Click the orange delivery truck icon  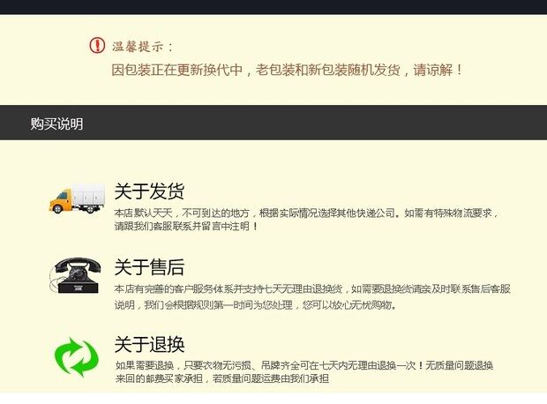point(77,198)
